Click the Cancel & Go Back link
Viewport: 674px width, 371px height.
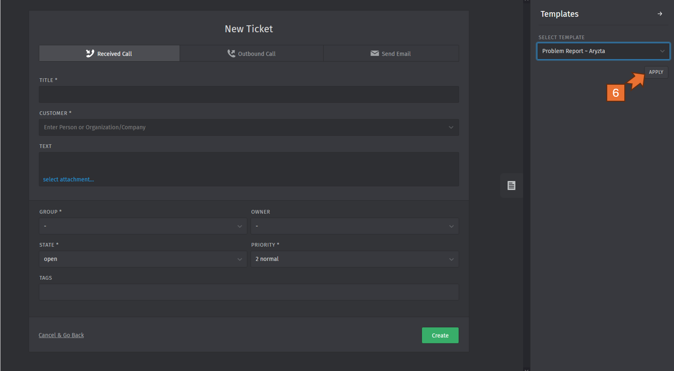tap(61, 335)
